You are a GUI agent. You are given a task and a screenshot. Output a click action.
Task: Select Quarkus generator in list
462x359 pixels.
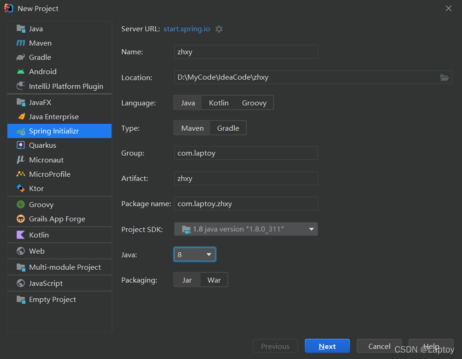tap(59, 145)
